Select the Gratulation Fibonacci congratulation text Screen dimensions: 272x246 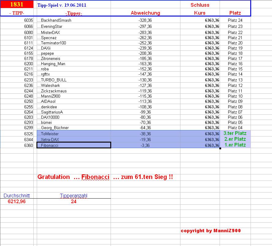pos(105,177)
